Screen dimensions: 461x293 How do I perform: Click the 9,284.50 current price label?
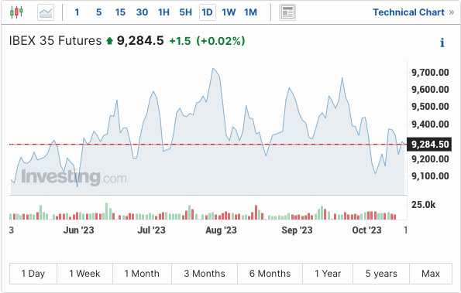[x=429, y=145]
